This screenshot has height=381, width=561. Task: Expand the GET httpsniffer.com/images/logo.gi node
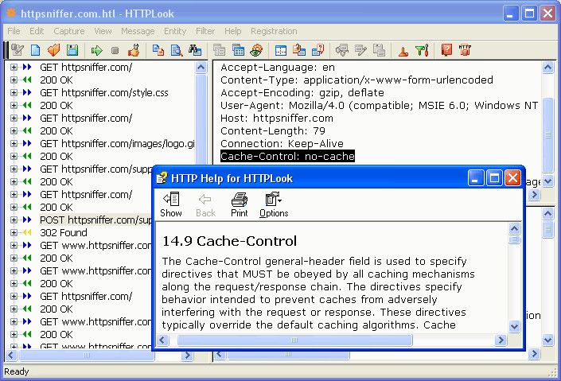[14, 143]
